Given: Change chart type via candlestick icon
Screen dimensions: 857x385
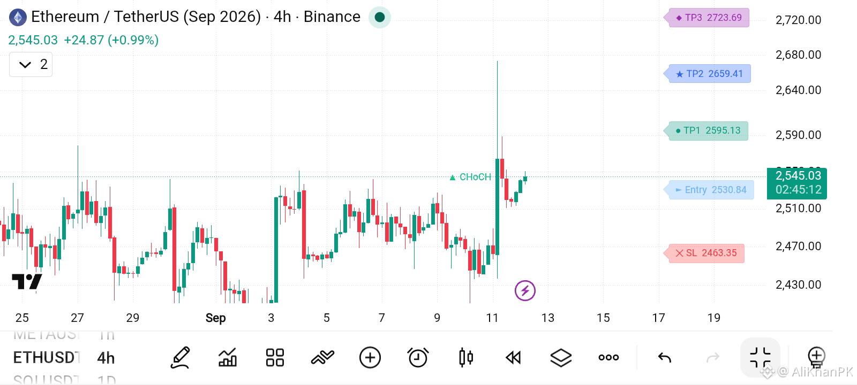Looking at the screenshot, I should coord(466,357).
